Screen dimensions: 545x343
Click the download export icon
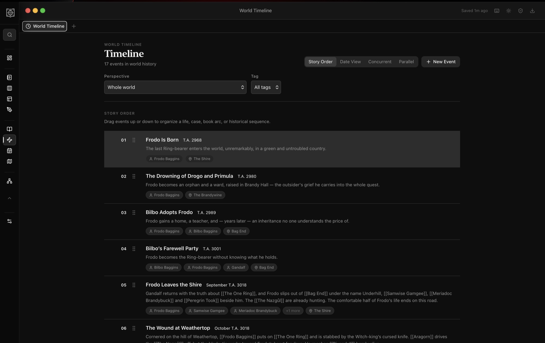point(532,11)
